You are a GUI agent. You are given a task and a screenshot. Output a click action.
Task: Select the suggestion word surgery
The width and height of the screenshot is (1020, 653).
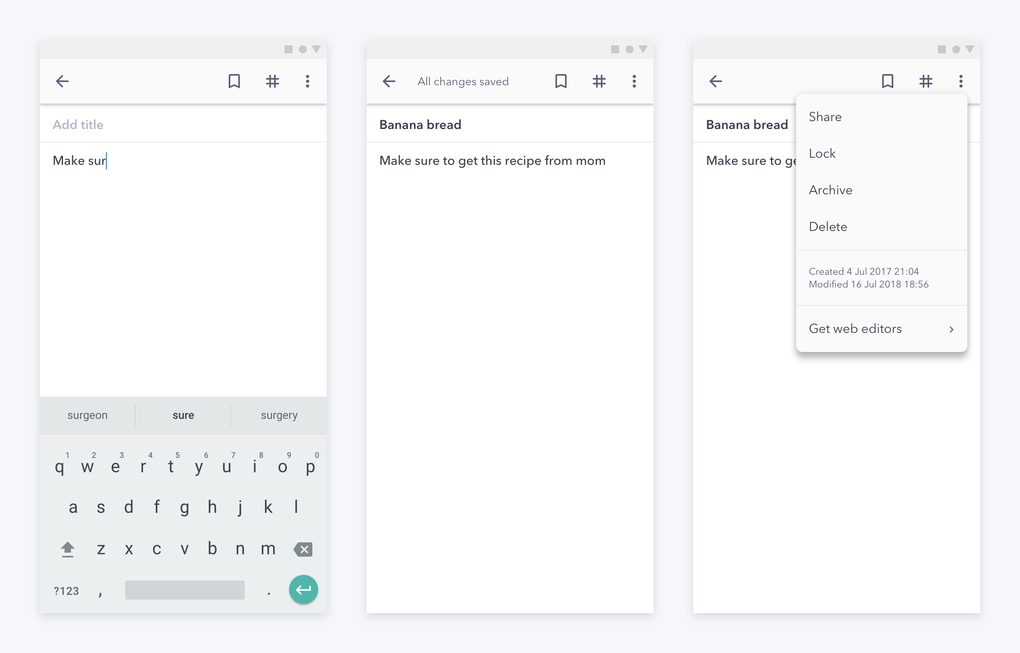pyautogui.click(x=279, y=415)
